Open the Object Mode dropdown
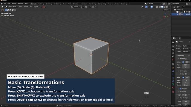191x107 pixels. click(x=12, y=7)
